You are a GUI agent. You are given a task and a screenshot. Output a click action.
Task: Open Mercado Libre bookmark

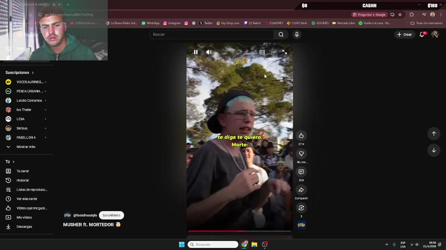click(344, 23)
